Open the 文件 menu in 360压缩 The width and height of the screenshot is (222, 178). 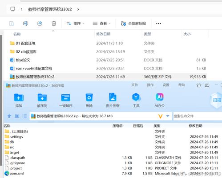[135, 85]
